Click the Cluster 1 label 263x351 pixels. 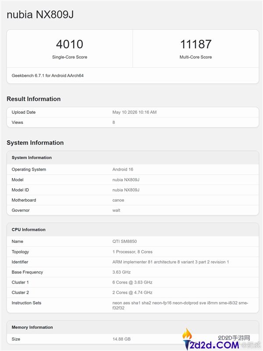(20, 282)
